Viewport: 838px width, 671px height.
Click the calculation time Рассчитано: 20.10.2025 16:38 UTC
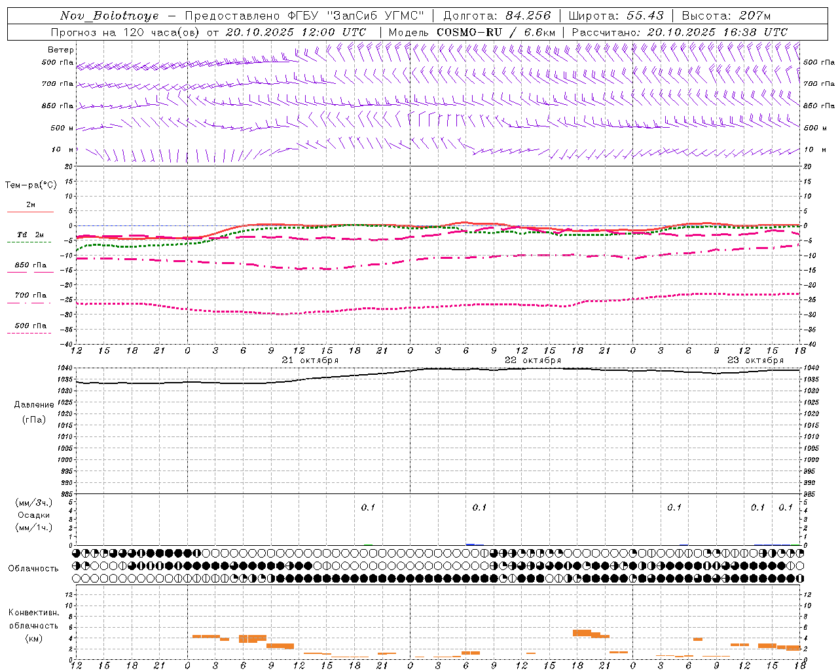click(x=680, y=32)
